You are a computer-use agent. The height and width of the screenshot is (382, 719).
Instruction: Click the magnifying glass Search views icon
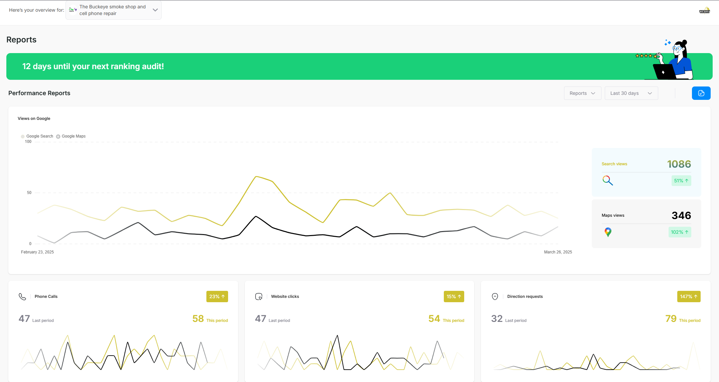pos(607,181)
